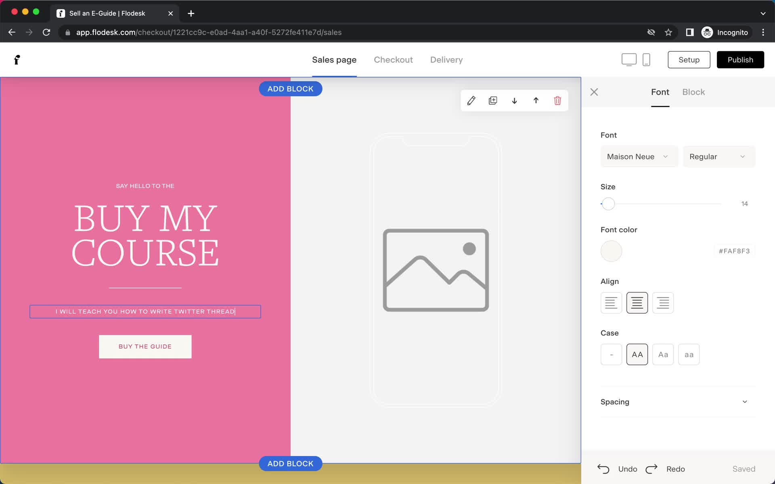Select title case Aa option

tap(663, 355)
